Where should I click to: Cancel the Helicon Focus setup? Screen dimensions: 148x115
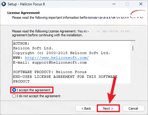click(x=133, y=108)
